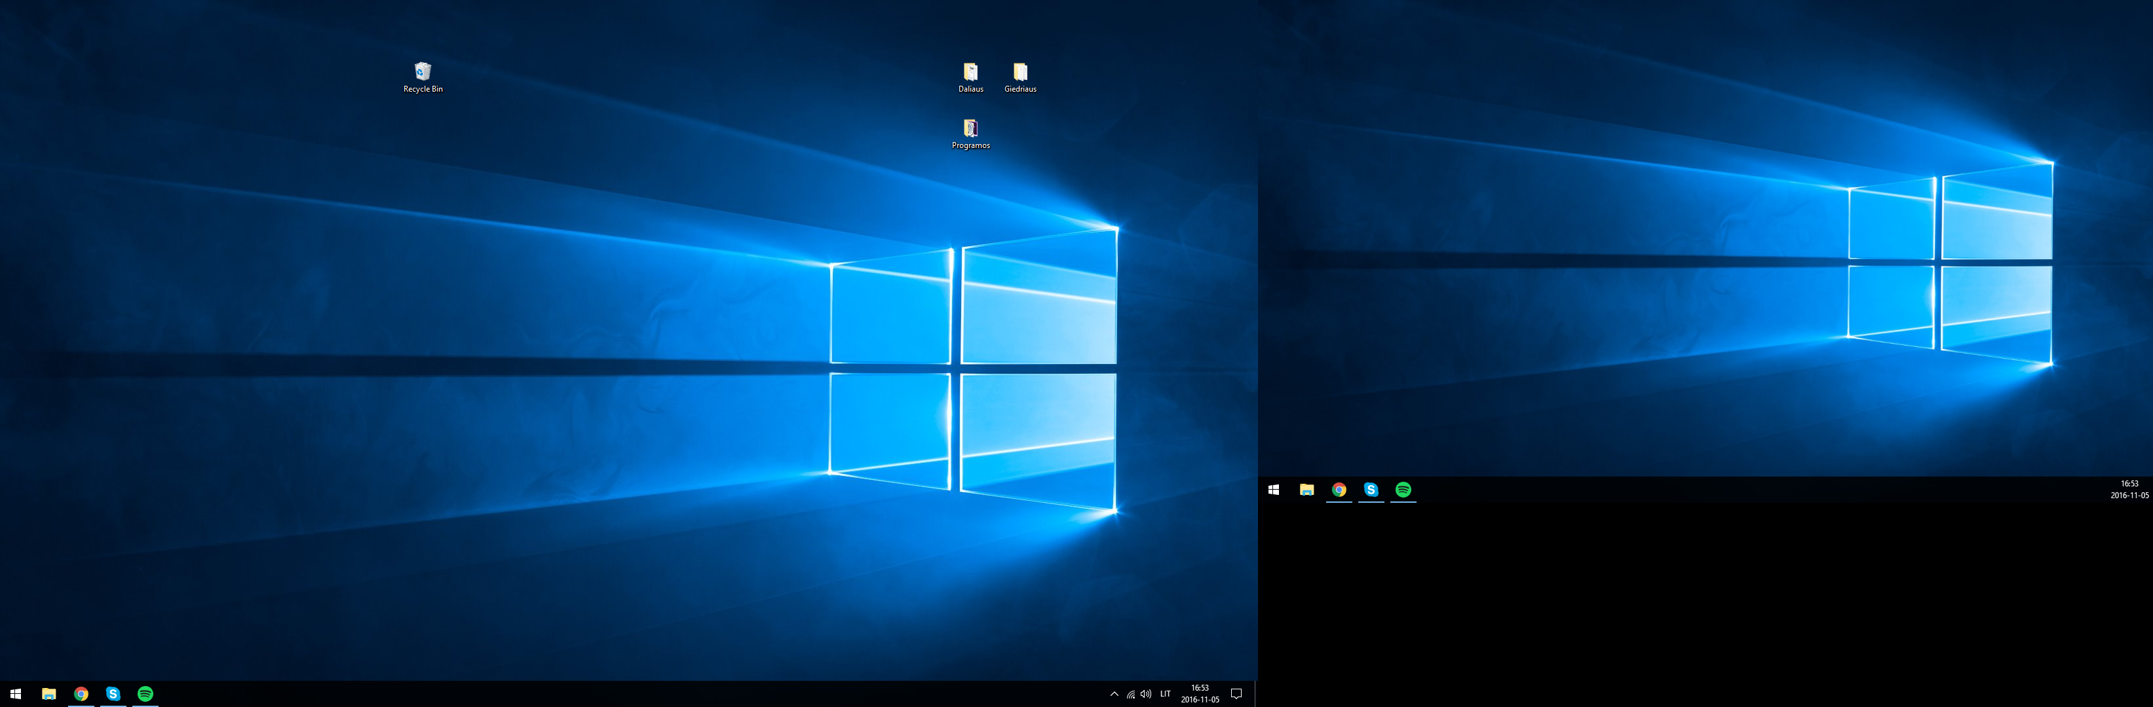Image resolution: width=2153 pixels, height=707 pixels.
Task: Click the Show desktop strip at the taskbar's end
Action: click(1255, 694)
